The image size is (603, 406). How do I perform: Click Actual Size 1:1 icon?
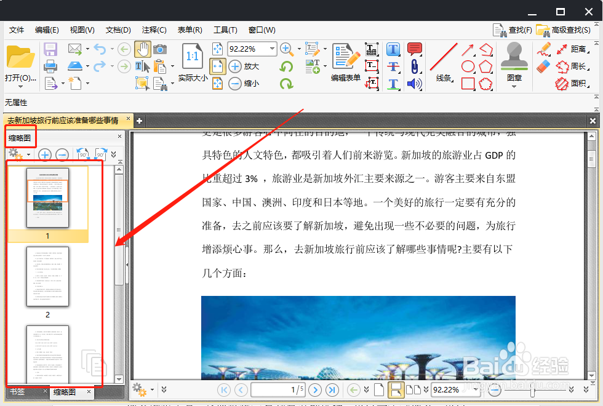192,56
